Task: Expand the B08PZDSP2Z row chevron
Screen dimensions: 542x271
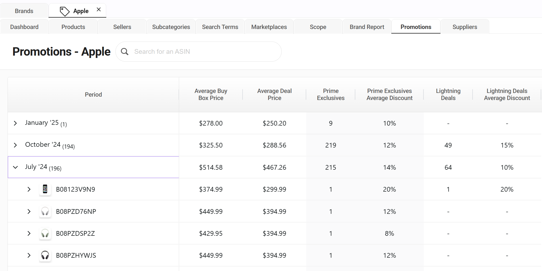Action: [29, 233]
